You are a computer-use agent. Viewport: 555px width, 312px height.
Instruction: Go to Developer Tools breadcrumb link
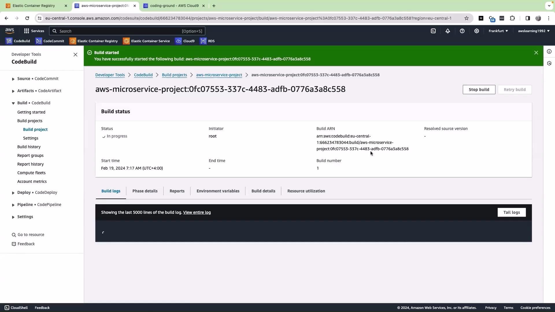coord(110,75)
